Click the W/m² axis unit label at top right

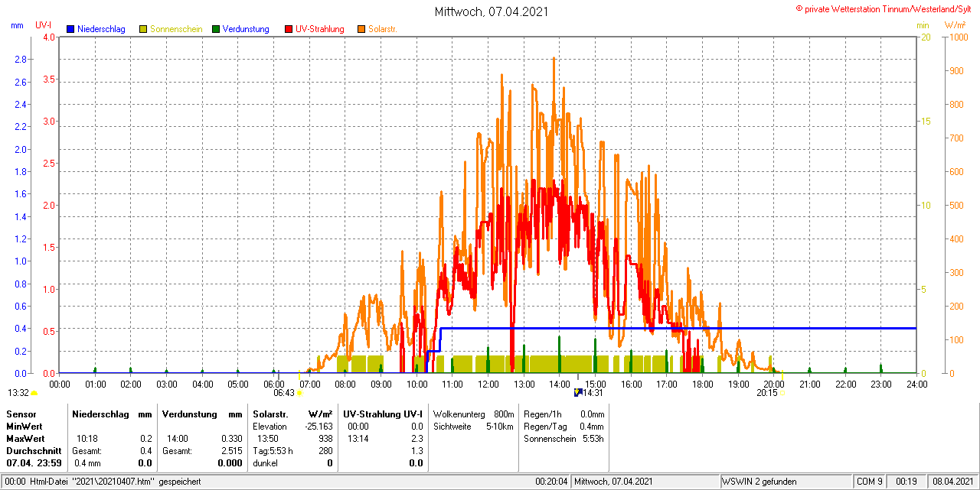coord(955,25)
